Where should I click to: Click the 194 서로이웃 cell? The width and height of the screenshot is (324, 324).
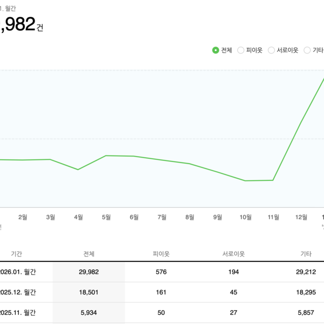tap(233, 272)
